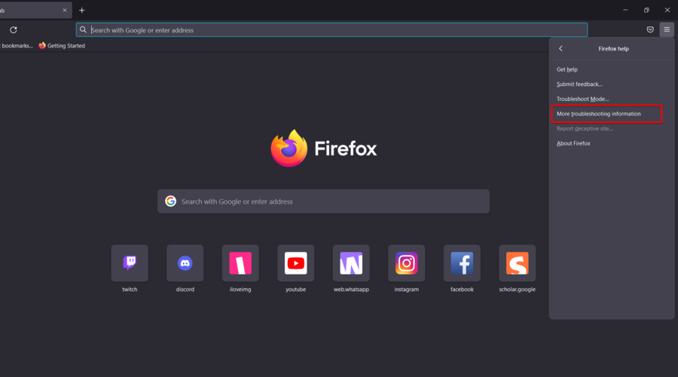Open the scholar.google shortcut tile
Viewport: 678px width, 377px height.
click(517, 263)
